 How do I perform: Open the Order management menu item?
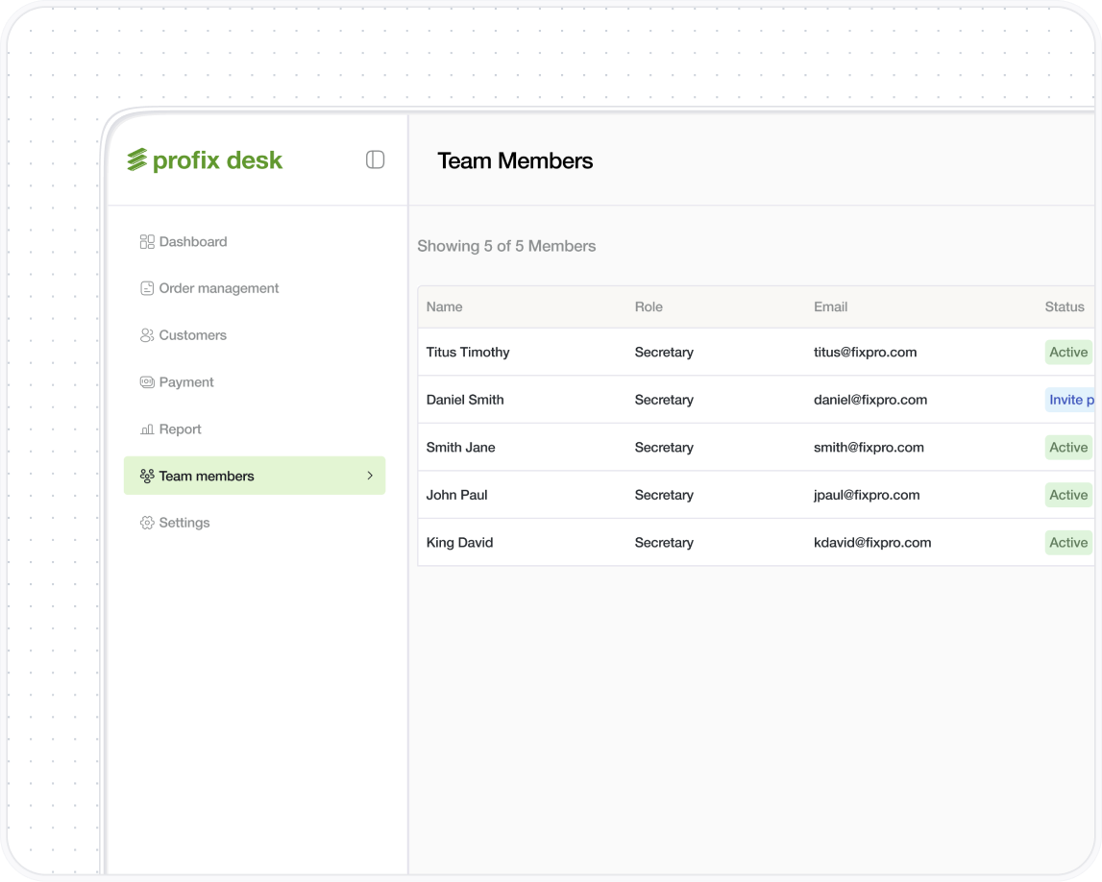click(x=219, y=288)
